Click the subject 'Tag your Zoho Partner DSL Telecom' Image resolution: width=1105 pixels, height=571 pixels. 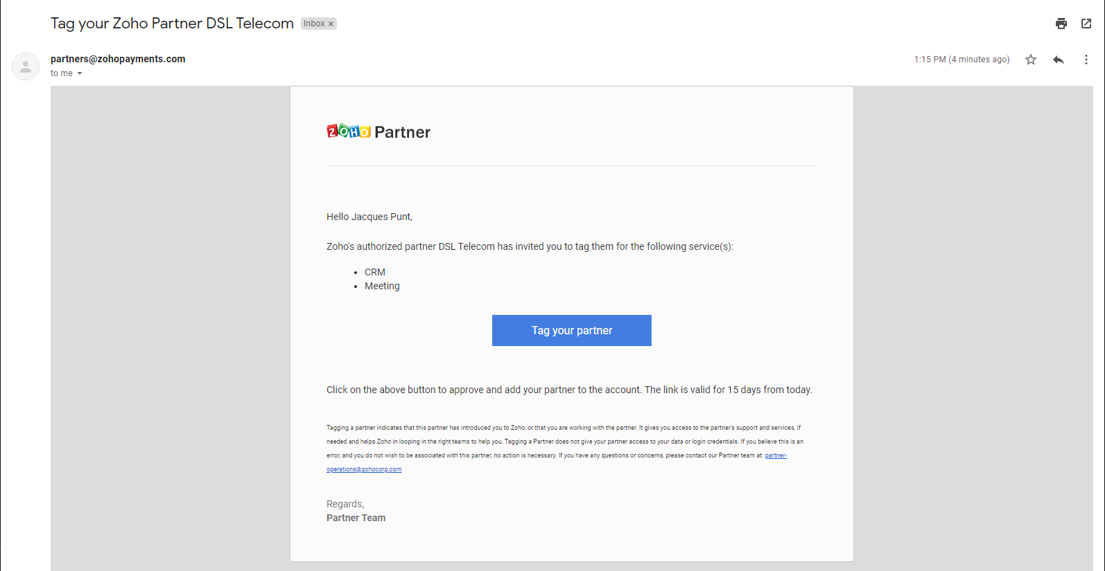click(172, 24)
